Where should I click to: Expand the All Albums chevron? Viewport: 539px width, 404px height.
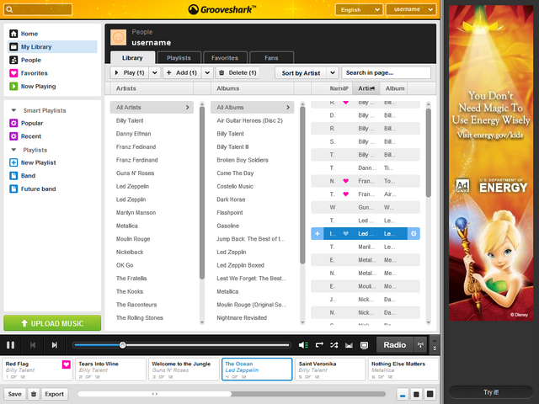tap(288, 108)
